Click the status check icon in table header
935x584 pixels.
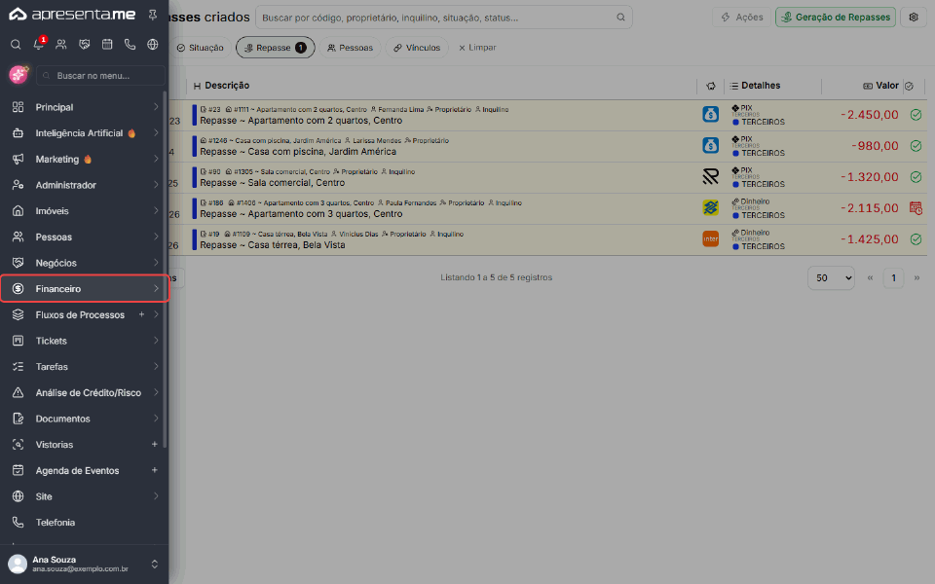point(909,86)
